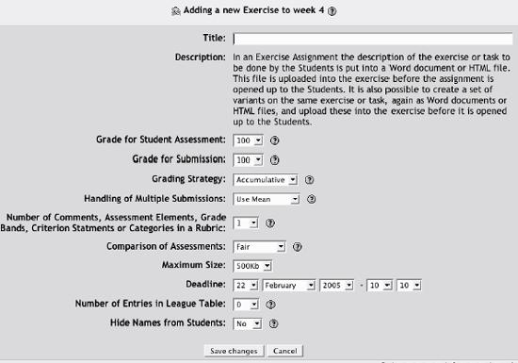This screenshot has height=363, width=518.
Task: Change the deadline month February dropdown
Action: (289, 285)
